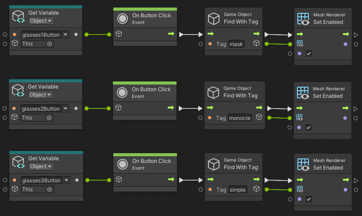Edit the Tag field containing mask
Viewport: 362px width, 216px height.
236,44
